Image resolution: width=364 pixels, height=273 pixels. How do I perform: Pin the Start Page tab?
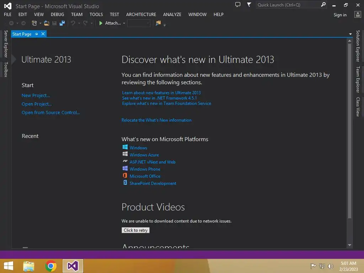(x=37, y=34)
